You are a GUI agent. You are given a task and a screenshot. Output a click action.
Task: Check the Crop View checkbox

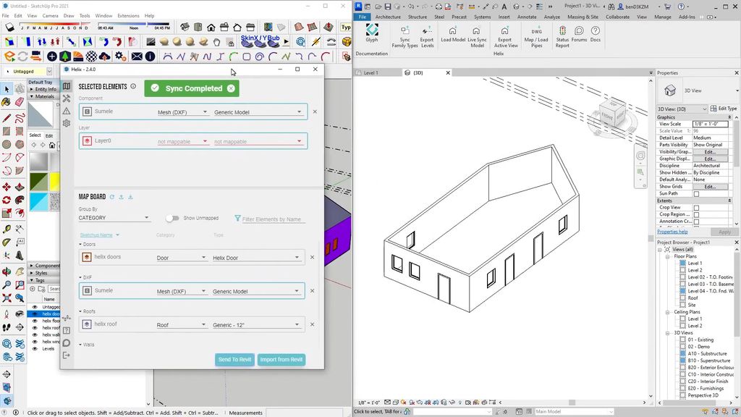pyautogui.click(x=696, y=208)
